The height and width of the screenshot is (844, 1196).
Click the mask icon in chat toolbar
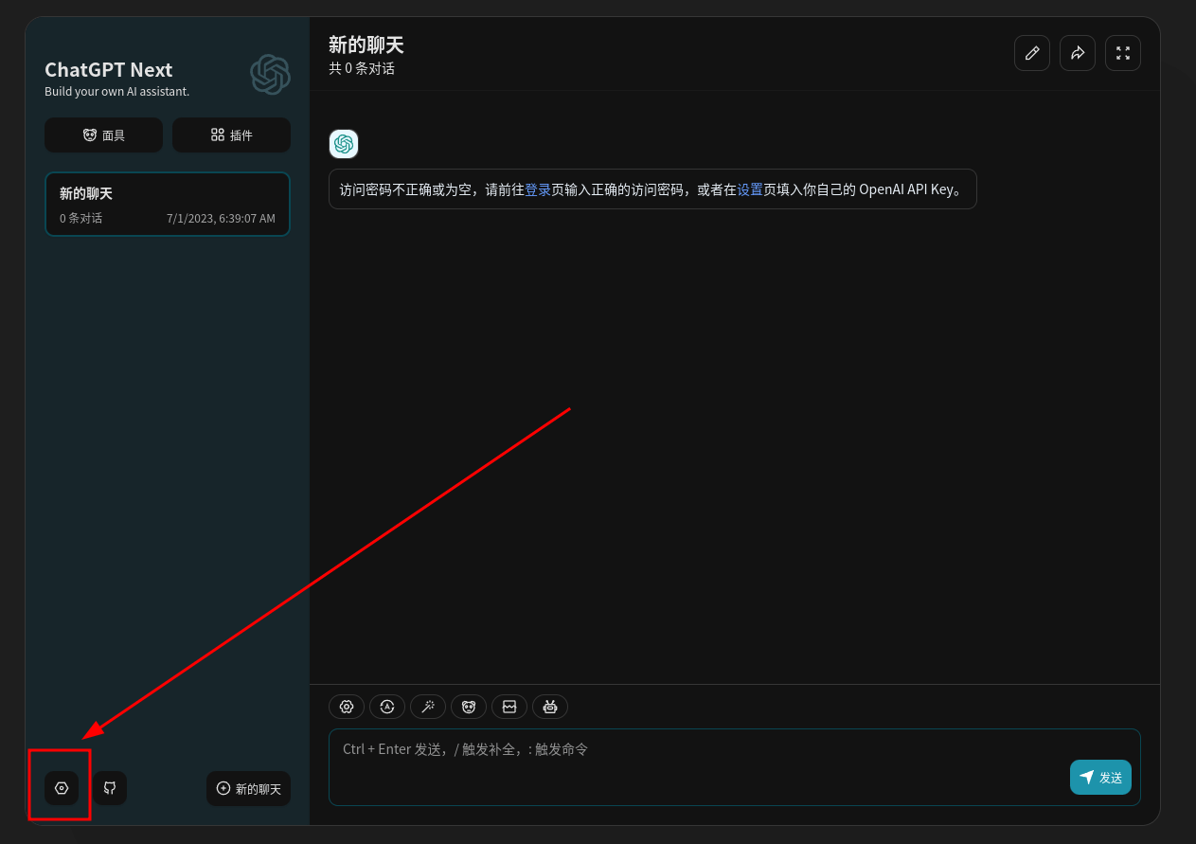[x=469, y=706]
